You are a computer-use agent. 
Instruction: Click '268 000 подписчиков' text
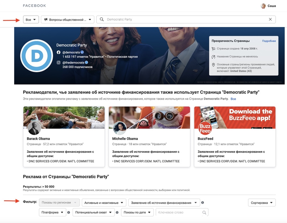tap(78, 67)
